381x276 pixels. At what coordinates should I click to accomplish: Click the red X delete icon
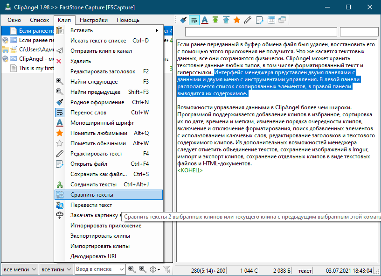pyautogui.click(x=59, y=61)
